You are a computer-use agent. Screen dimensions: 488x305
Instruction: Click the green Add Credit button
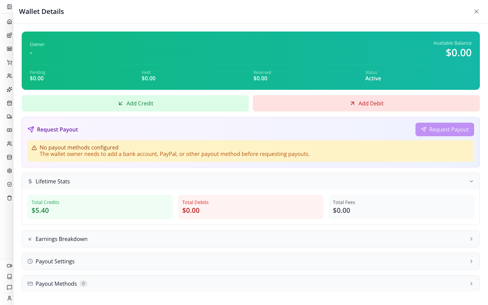[x=135, y=103]
